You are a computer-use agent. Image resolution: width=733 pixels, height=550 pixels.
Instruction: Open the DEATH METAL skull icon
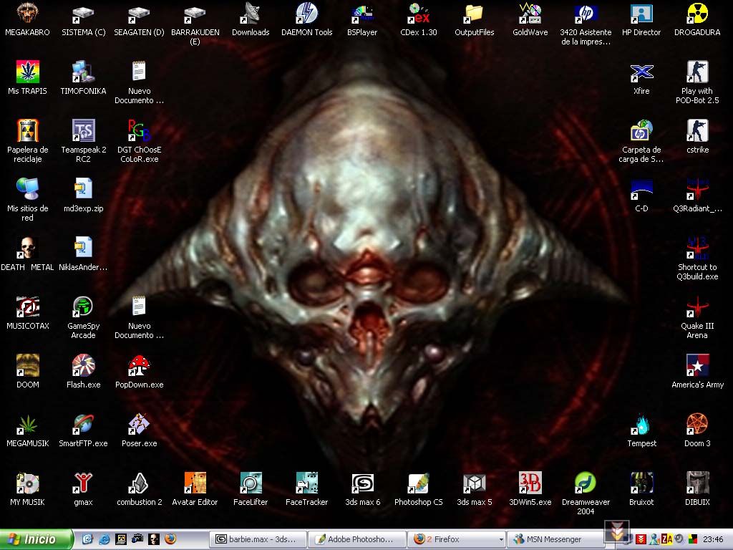coord(28,248)
